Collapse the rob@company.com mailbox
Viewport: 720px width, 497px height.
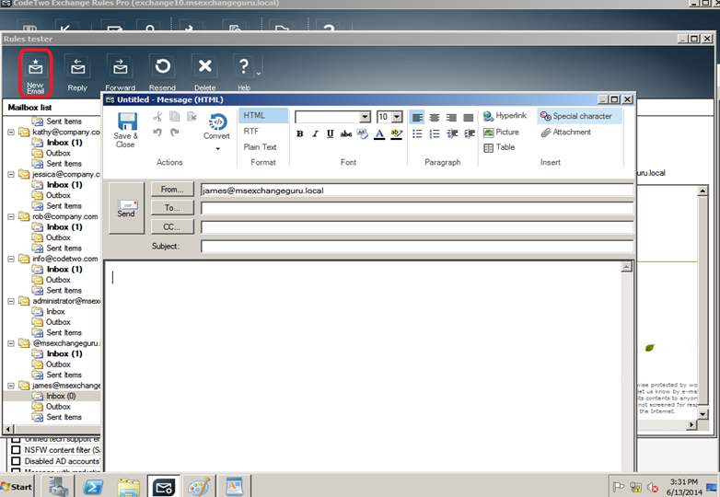[x=11, y=216]
